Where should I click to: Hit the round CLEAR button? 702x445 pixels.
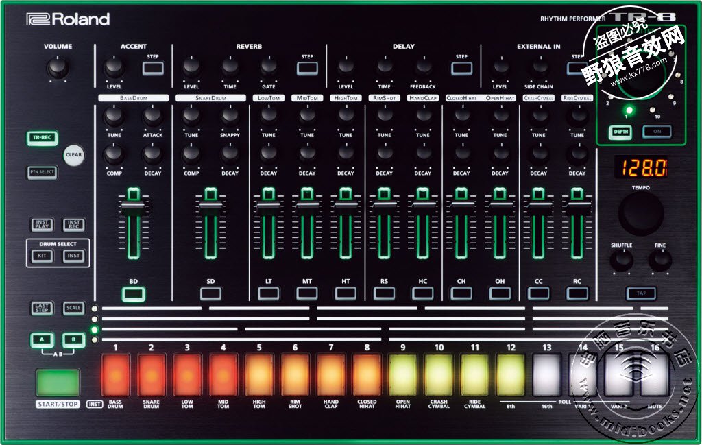73,155
